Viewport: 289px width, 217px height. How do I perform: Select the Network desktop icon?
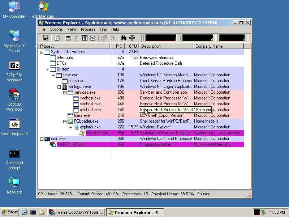14,186
